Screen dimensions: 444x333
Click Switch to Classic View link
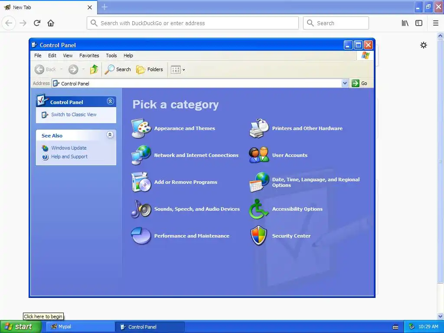coord(74,114)
